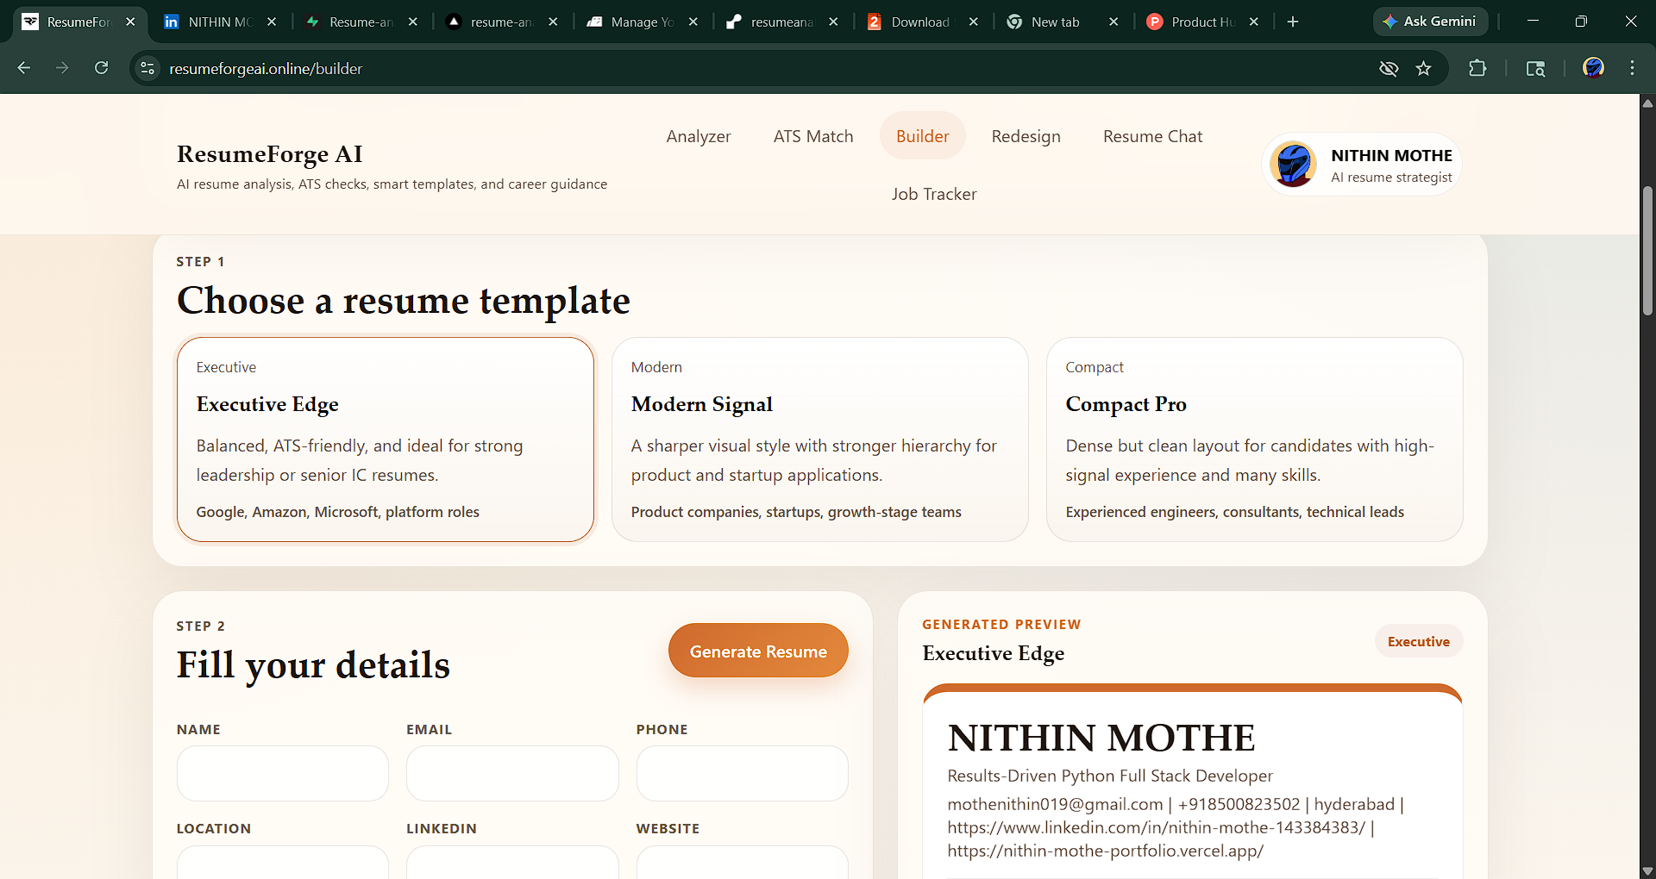
Task: Open the site permissions controls in address bar
Action: (x=147, y=68)
